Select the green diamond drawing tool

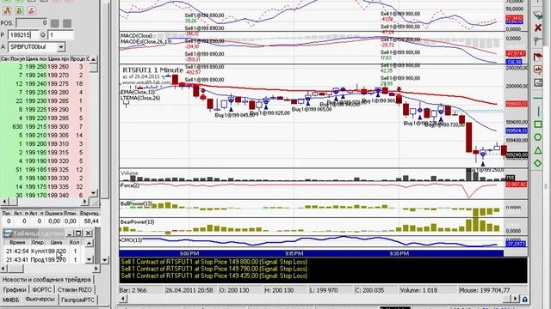pyautogui.click(x=537, y=163)
